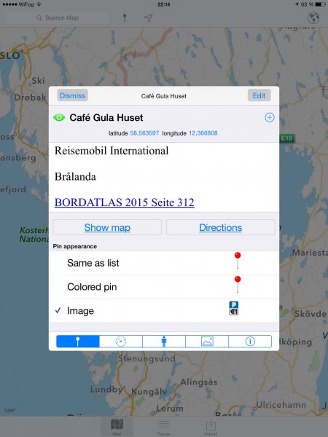Select the pin tab in bottom segment
Screen dimensions: 328x437
[78, 341]
